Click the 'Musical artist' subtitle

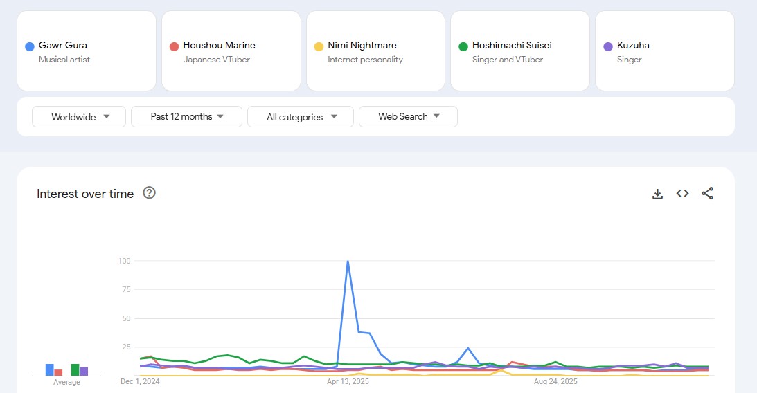tap(64, 60)
